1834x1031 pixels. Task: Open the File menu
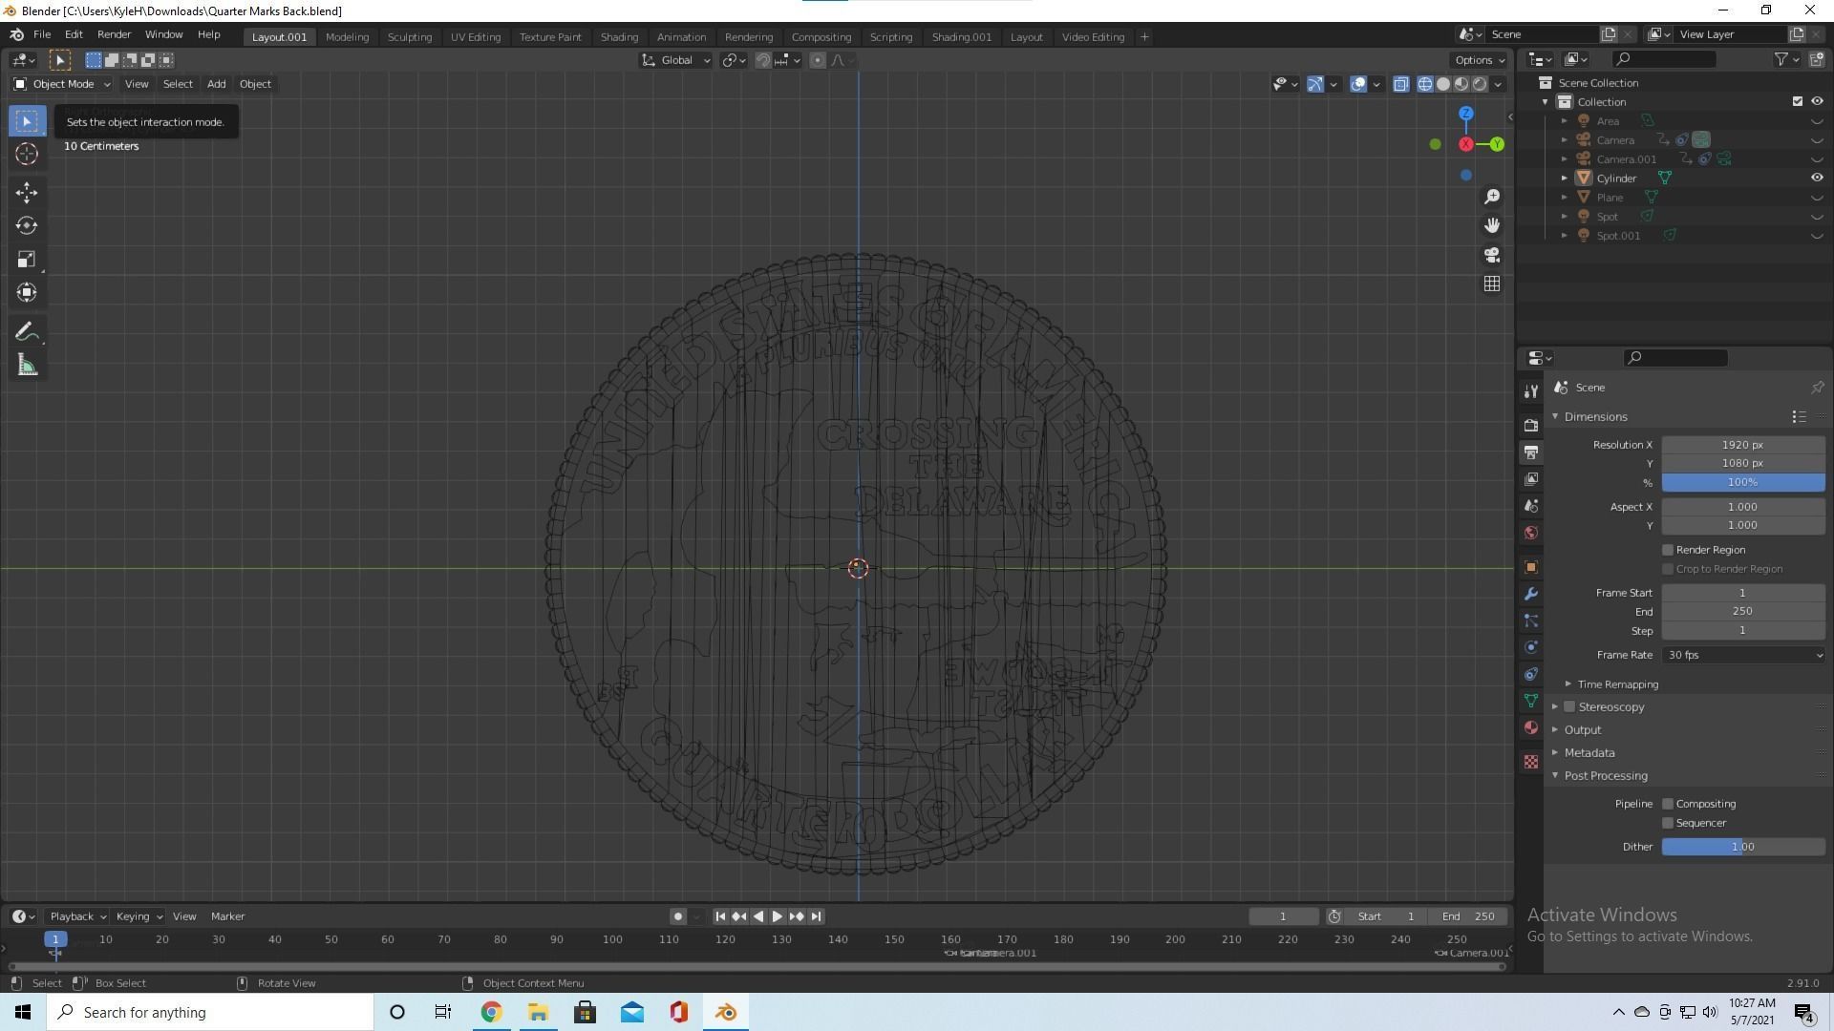(42, 34)
